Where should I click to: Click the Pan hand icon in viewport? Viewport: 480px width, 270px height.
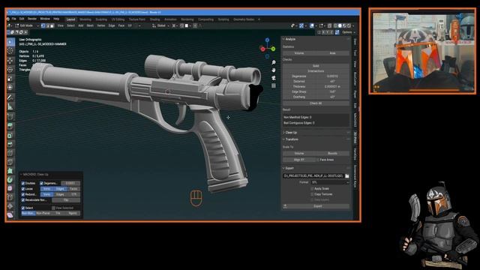point(273,70)
